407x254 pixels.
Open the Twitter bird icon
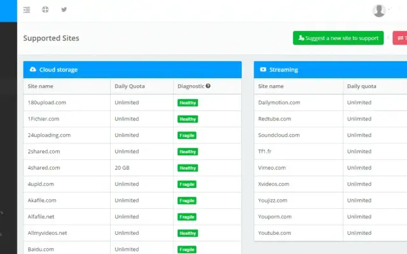64,10
